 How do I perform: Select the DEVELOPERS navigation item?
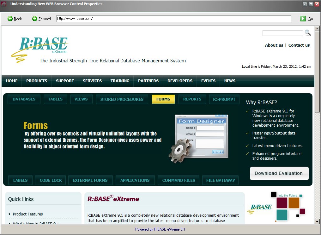(180, 81)
